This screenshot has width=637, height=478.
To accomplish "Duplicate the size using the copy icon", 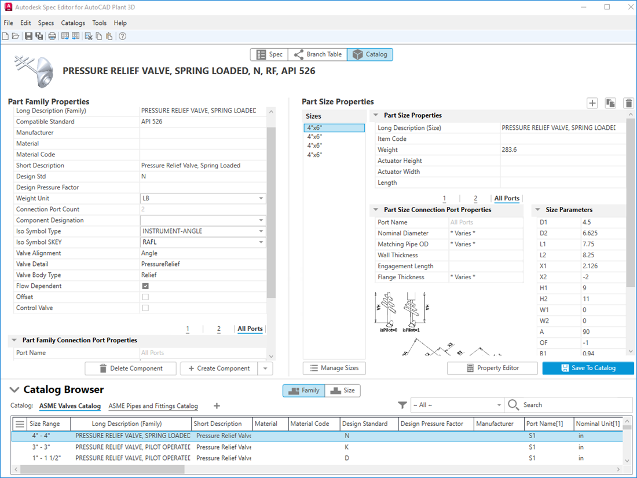I will pos(610,103).
